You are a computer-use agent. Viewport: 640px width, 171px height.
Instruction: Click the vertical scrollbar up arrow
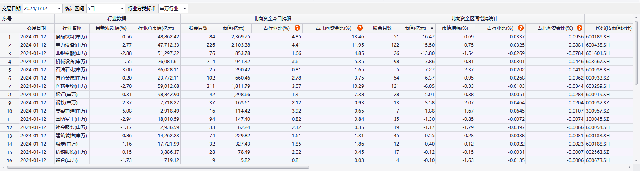pos(637,17)
